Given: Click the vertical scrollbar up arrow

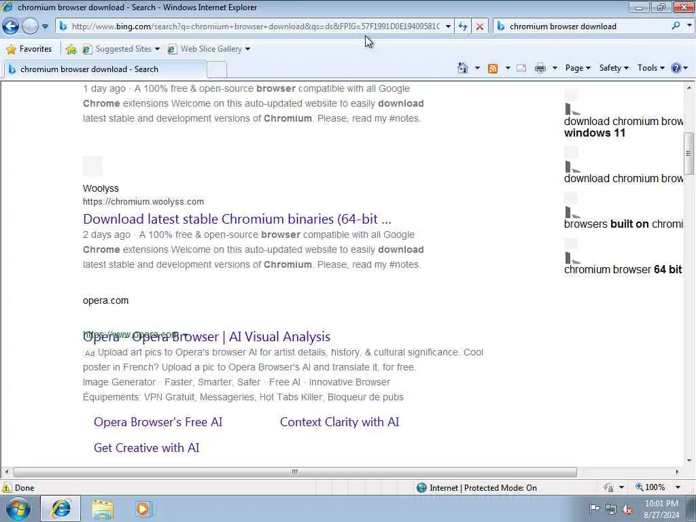Looking at the screenshot, I should (689, 88).
